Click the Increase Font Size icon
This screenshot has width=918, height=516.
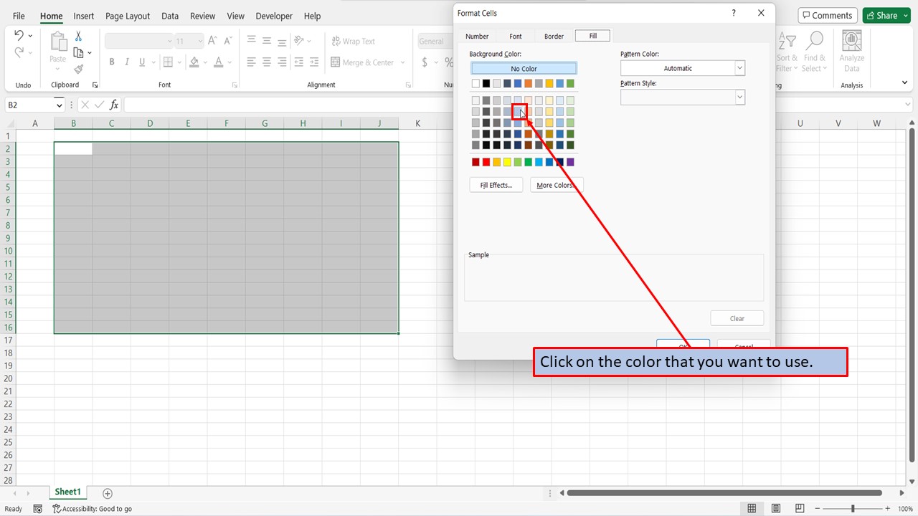coord(213,42)
